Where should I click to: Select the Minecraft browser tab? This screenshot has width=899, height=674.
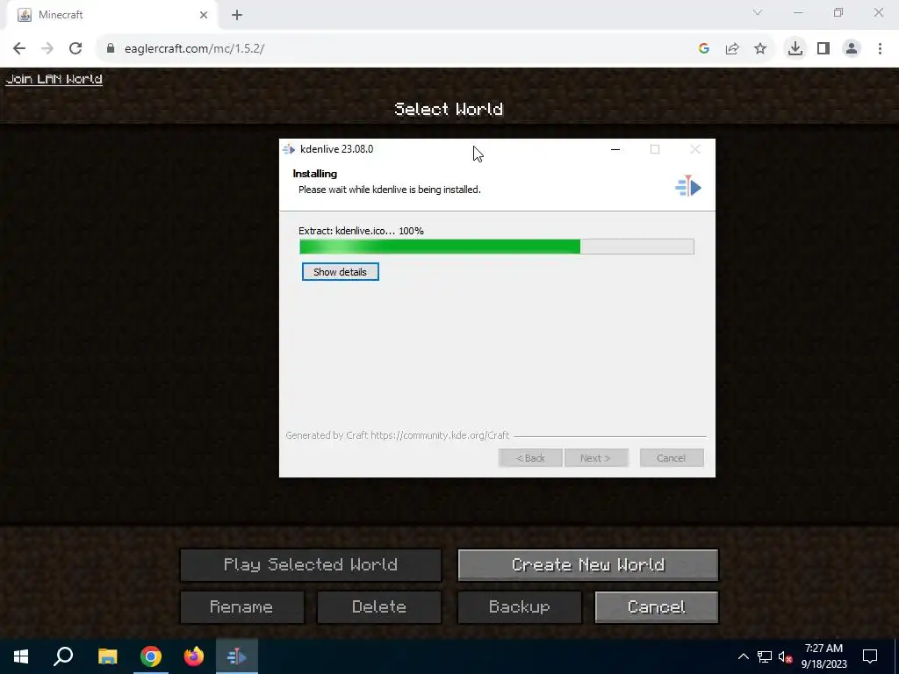(111, 15)
